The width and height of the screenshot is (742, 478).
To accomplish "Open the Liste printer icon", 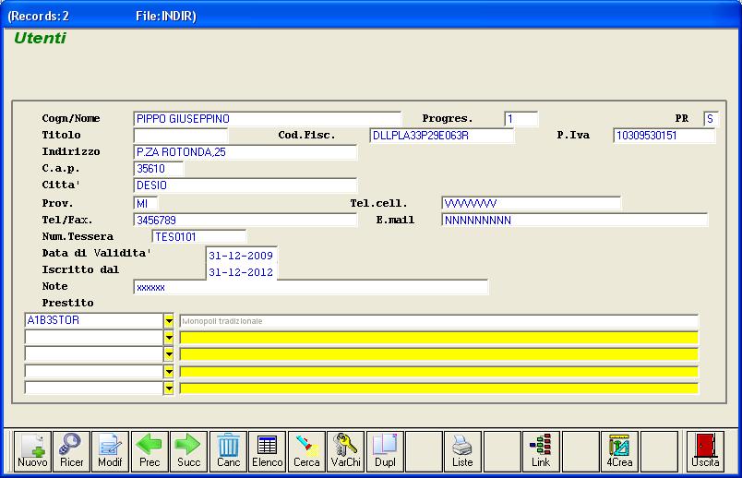I will pos(462,451).
